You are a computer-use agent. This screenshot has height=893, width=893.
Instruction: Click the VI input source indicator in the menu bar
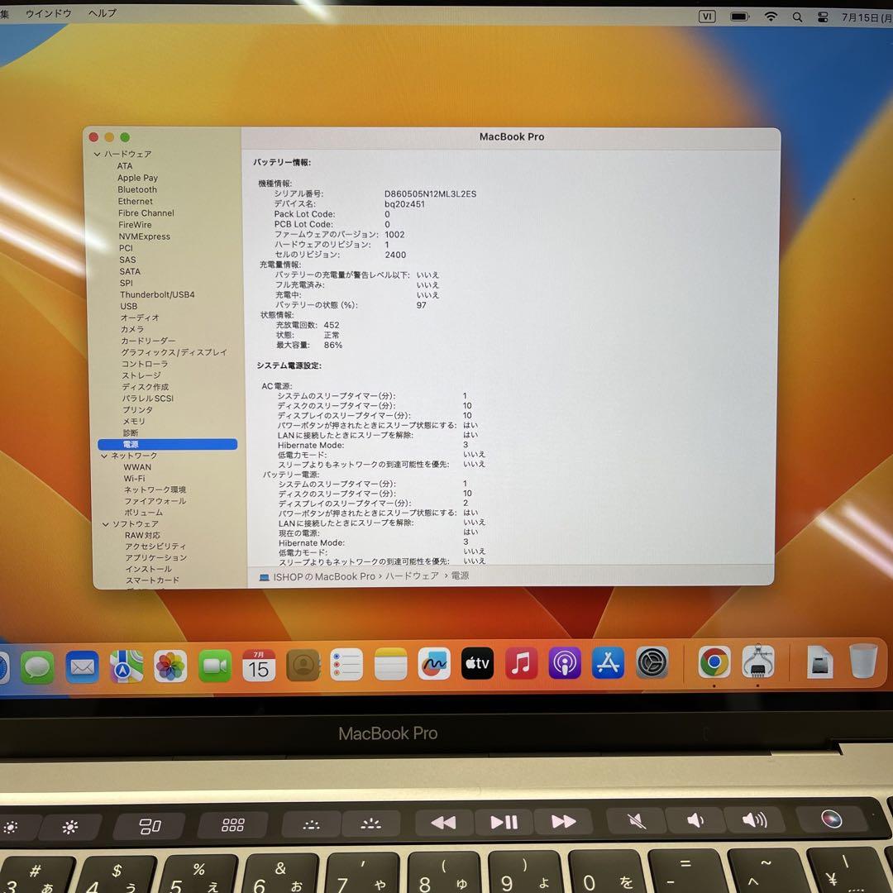(x=707, y=17)
